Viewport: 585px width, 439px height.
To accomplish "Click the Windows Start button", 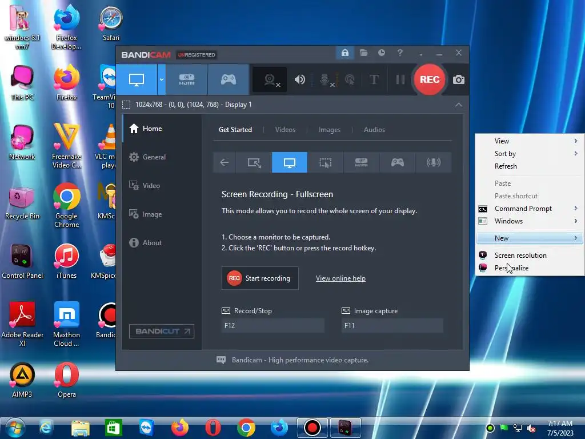I will pyautogui.click(x=15, y=428).
